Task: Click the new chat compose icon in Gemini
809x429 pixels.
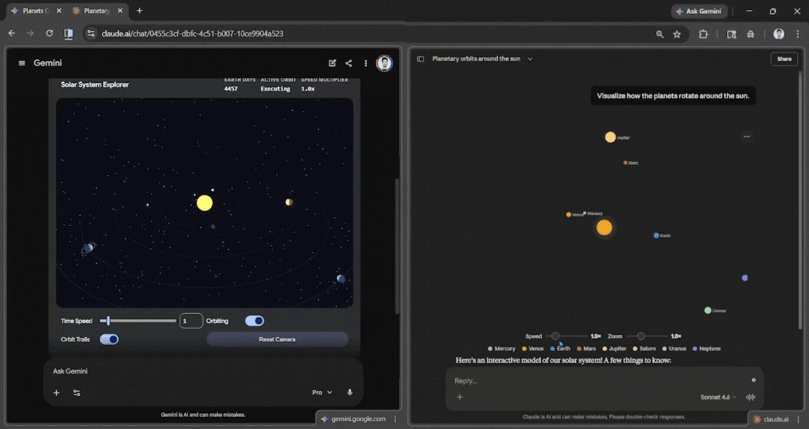Action: coord(331,62)
